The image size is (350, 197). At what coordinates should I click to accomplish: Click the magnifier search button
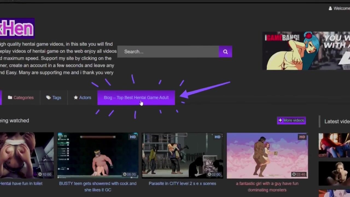click(225, 52)
